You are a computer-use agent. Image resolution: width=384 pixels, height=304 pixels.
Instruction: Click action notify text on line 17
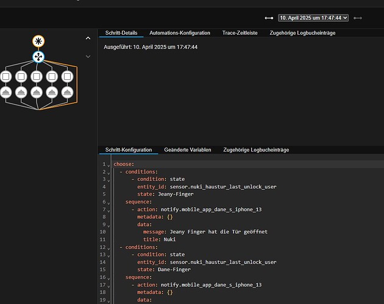pyautogui.click(x=199, y=285)
